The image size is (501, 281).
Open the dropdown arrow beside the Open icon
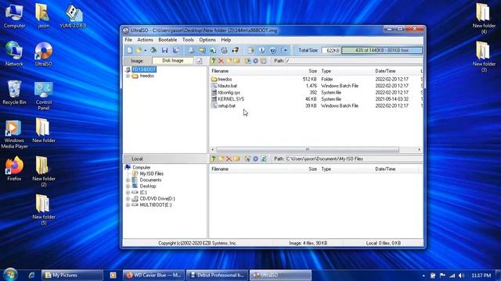pyautogui.click(x=145, y=50)
